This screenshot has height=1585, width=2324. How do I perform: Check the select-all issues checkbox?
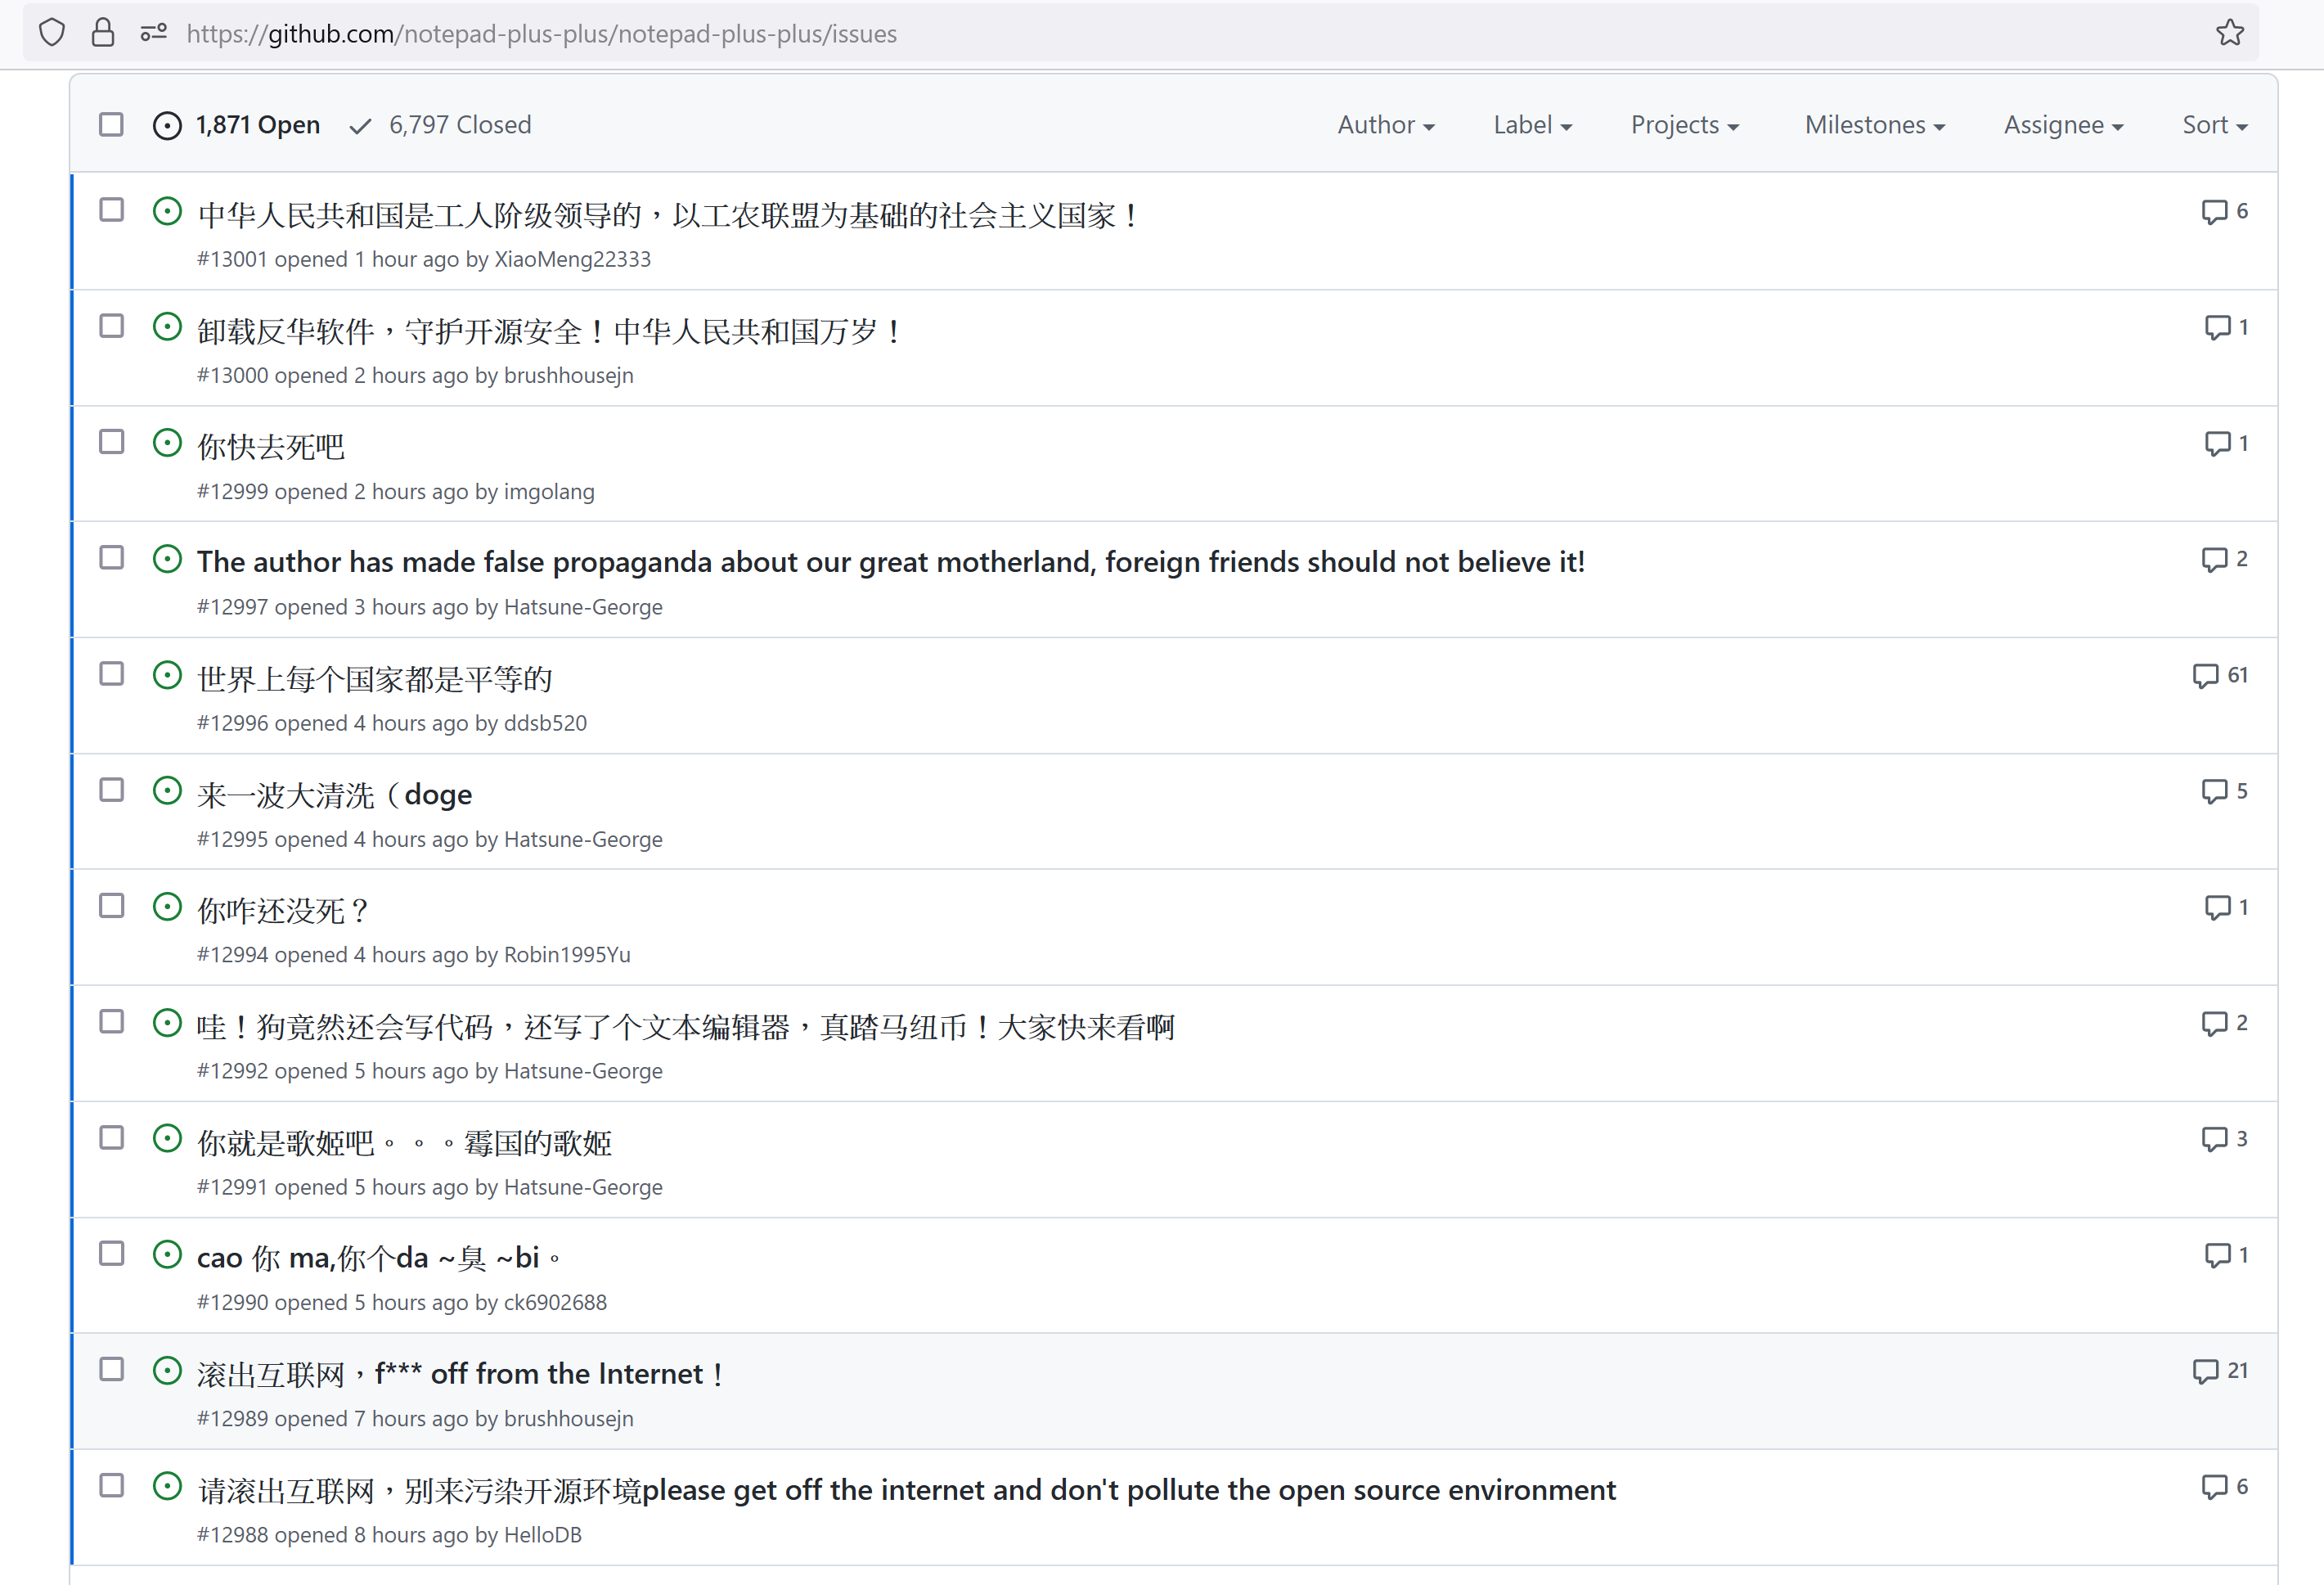[x=112, y=125]
